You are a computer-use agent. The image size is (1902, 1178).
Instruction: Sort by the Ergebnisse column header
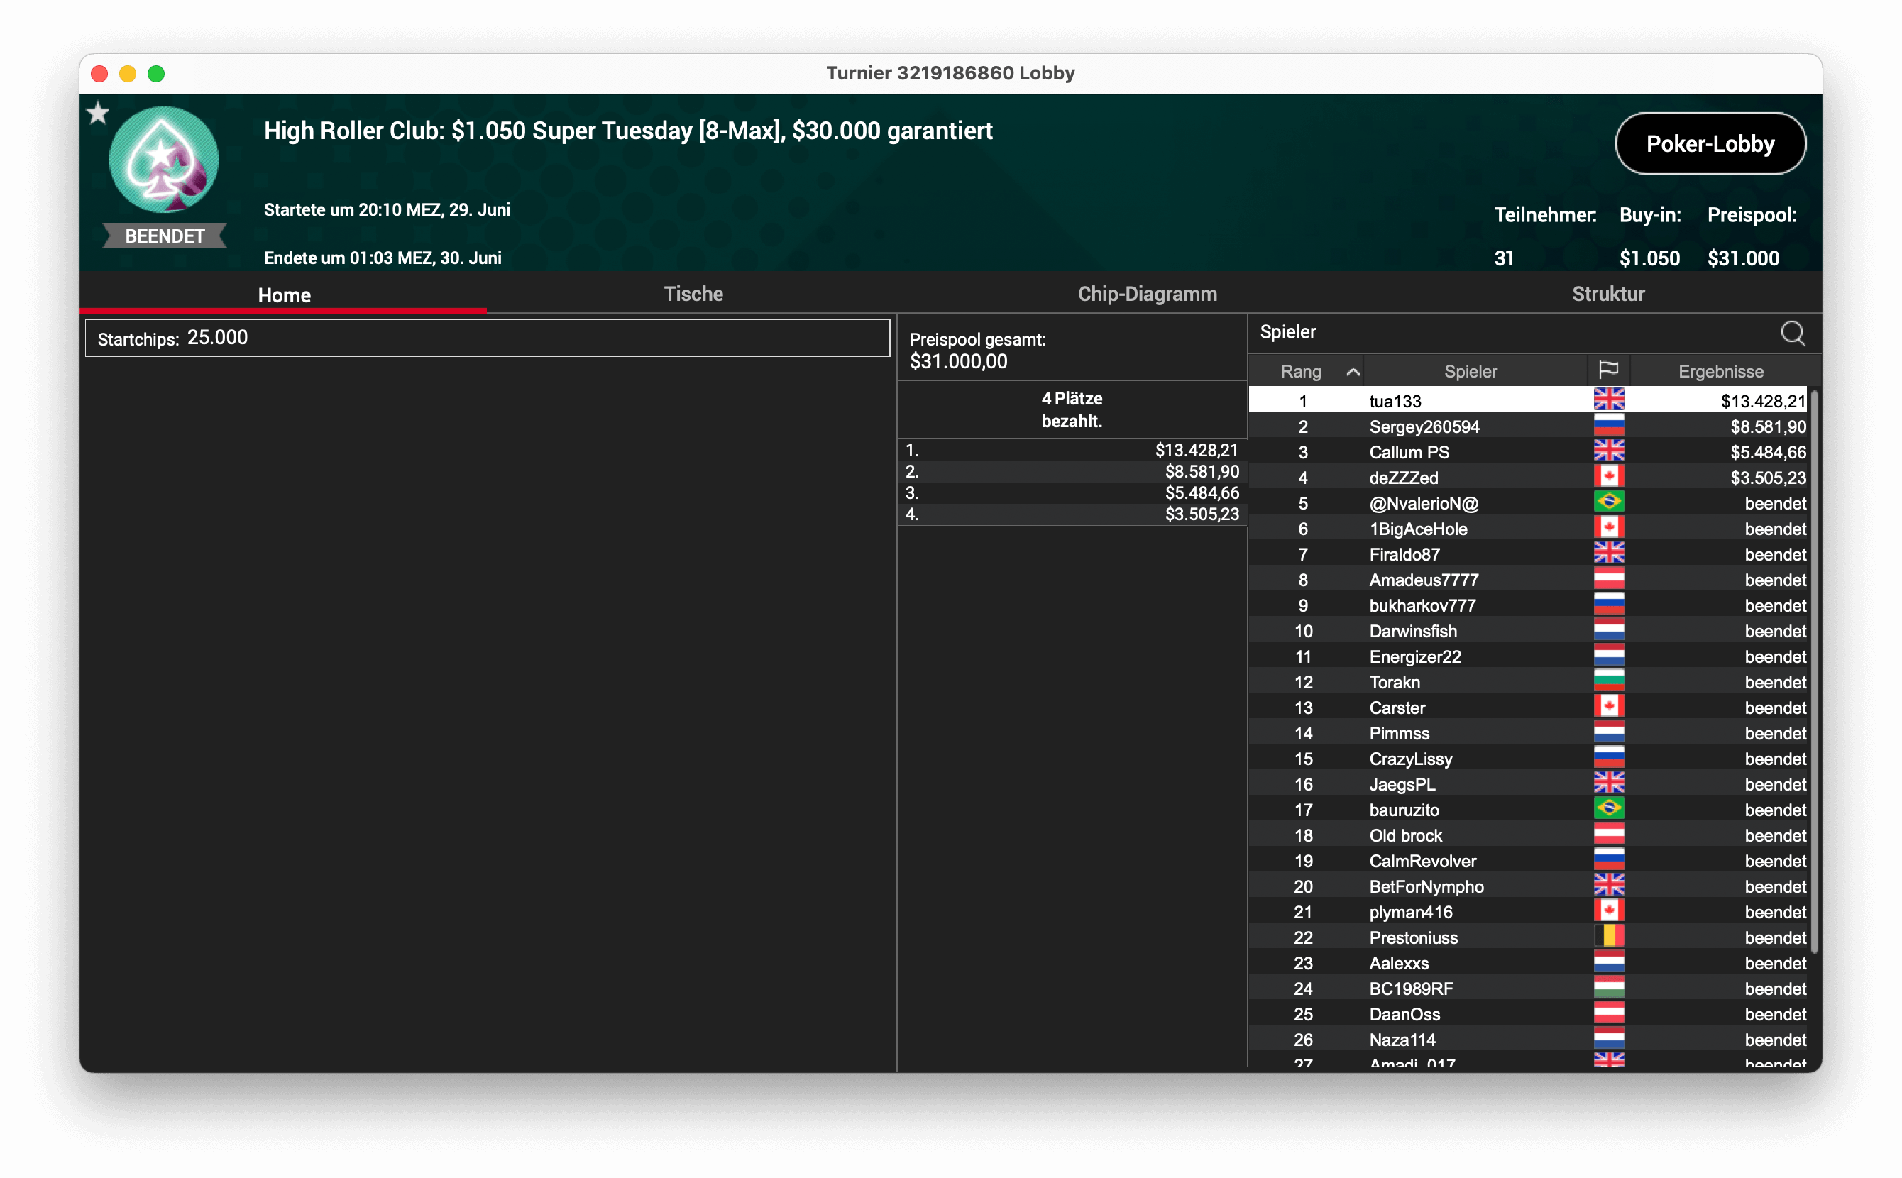(x=1720, y=372)
